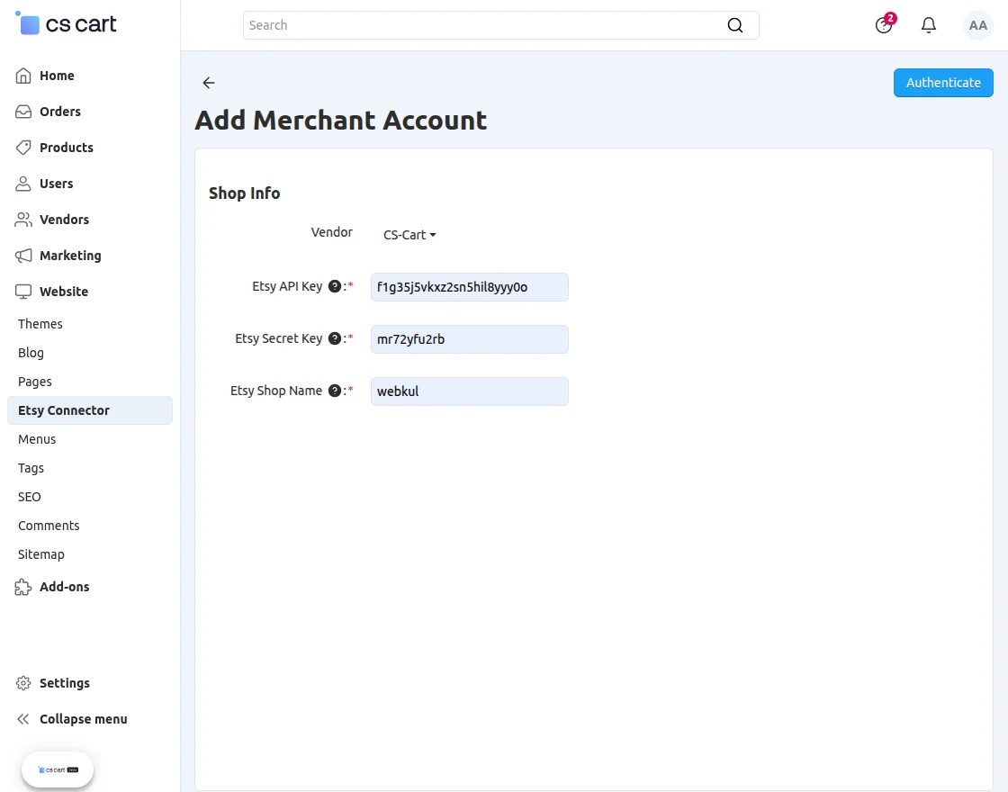Click the Vendors people icon
The width and height of the screenshot is (1008, 792).
coord(23,220)
